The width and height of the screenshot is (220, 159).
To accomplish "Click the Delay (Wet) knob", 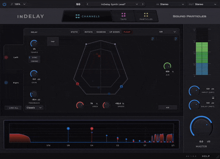I will [194, 105].
